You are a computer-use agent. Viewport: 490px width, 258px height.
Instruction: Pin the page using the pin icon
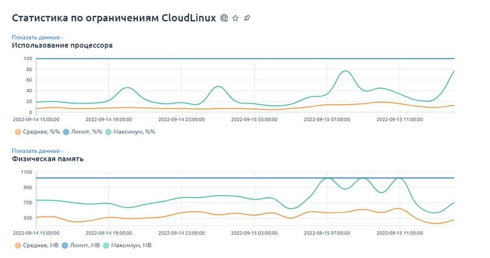pos(247,18)
